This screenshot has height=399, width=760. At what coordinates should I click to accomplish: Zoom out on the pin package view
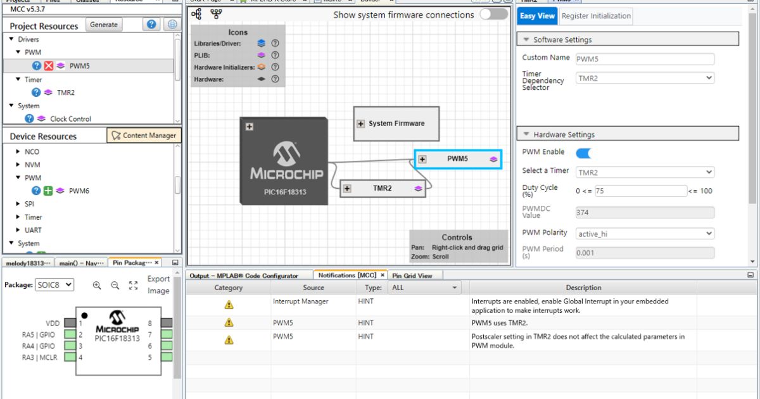pos(115,286)
